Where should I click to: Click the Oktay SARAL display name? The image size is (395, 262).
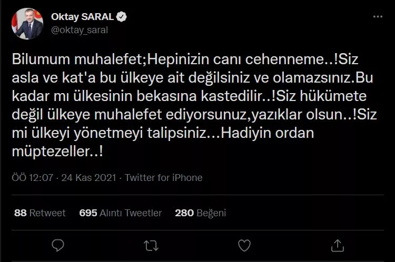click(83, 17)
